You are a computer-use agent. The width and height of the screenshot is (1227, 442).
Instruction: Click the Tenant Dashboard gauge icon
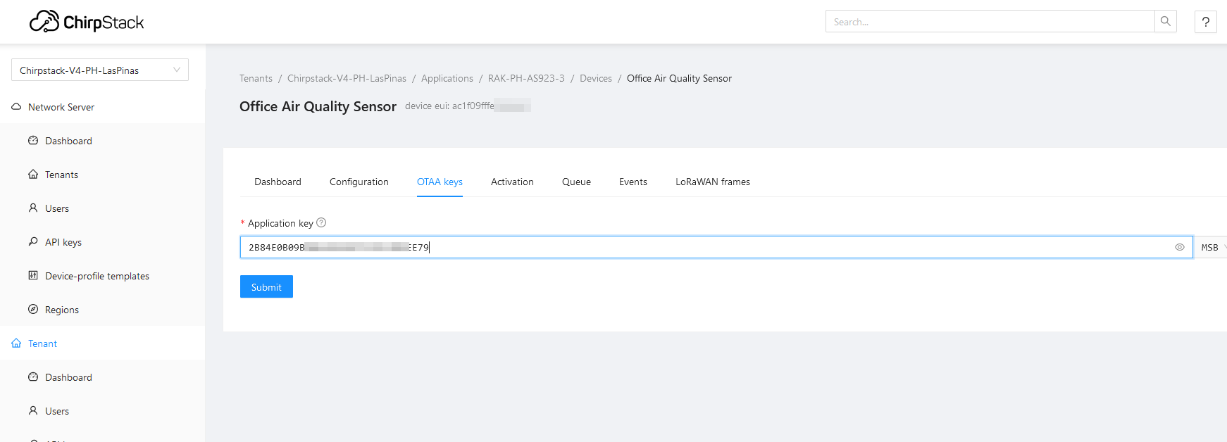pos(33,377)
